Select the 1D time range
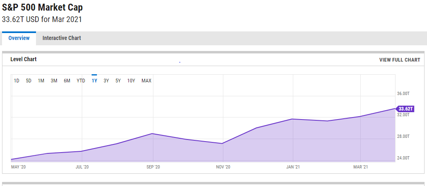 coord(17,81)
